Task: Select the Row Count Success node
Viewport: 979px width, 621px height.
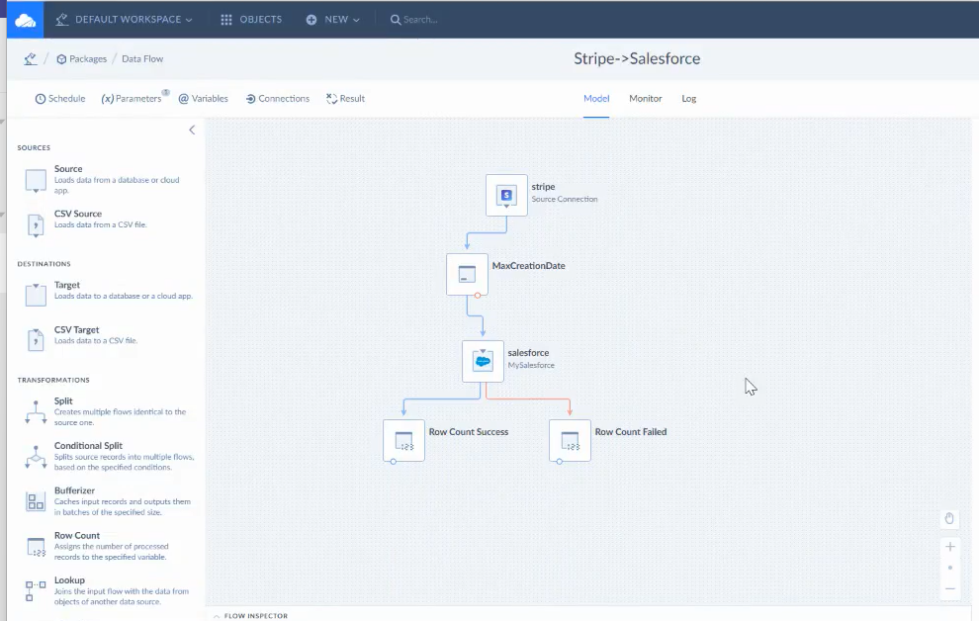Action: 403,440
